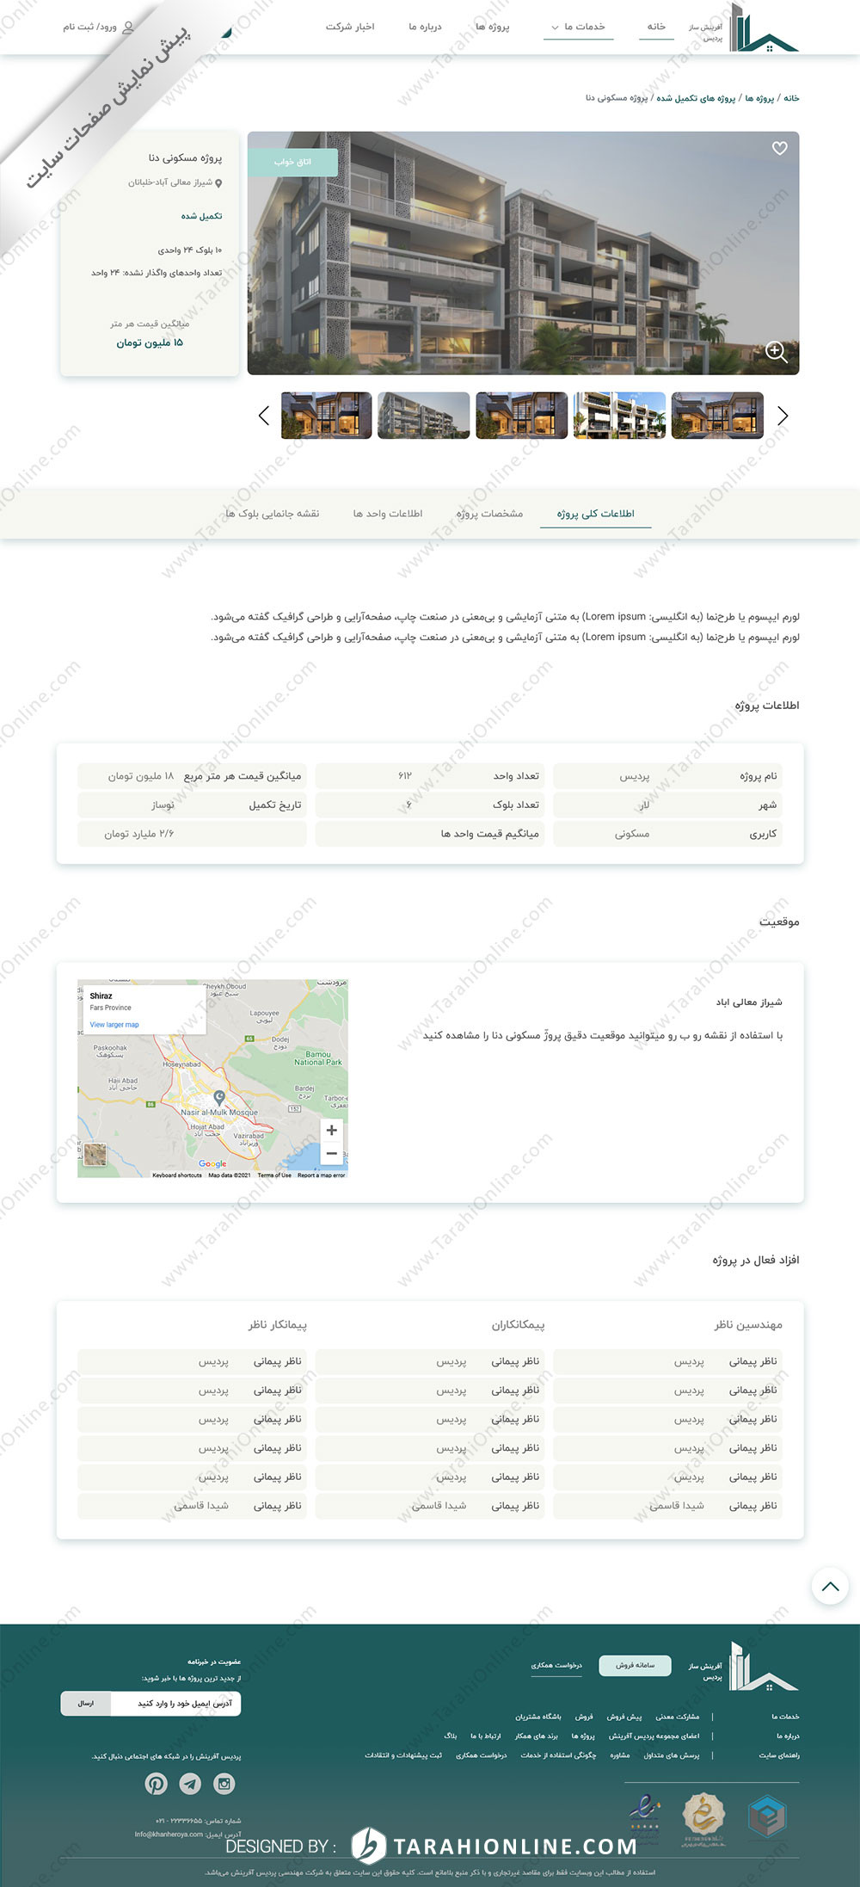Open the magnifier zoom icon on main image

[777, 352]
